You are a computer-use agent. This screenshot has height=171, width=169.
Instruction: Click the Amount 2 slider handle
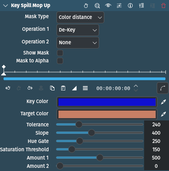tap(60, 166)
